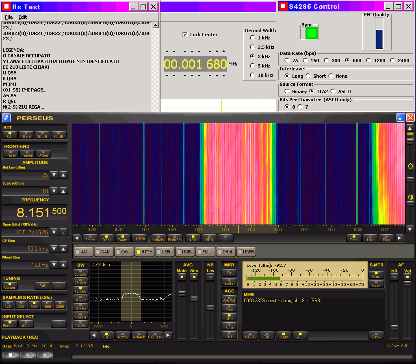
Task: Choose Short interleave option
Action: 308,76
